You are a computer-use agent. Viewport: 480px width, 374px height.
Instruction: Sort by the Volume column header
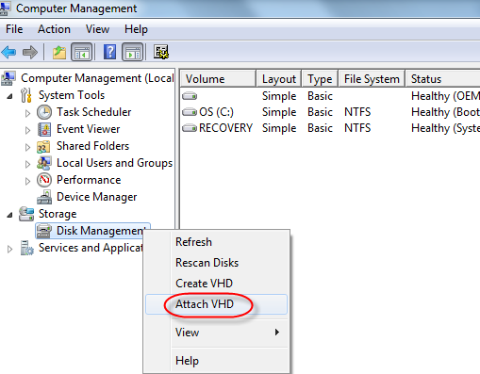point(218,79)
